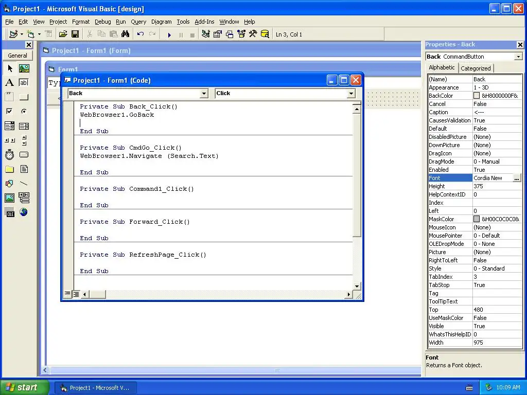527x395 pixels.
Task: Click the BackColor property color swatch
Action: click(x=476, y=96)
